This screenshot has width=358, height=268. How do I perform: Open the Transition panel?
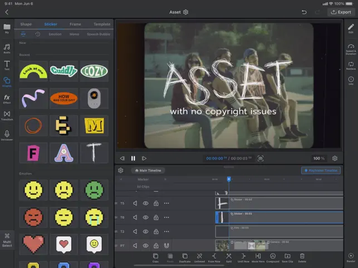[7, 116]
